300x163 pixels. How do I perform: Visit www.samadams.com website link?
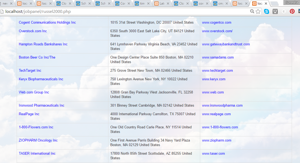tap(218, 57)
